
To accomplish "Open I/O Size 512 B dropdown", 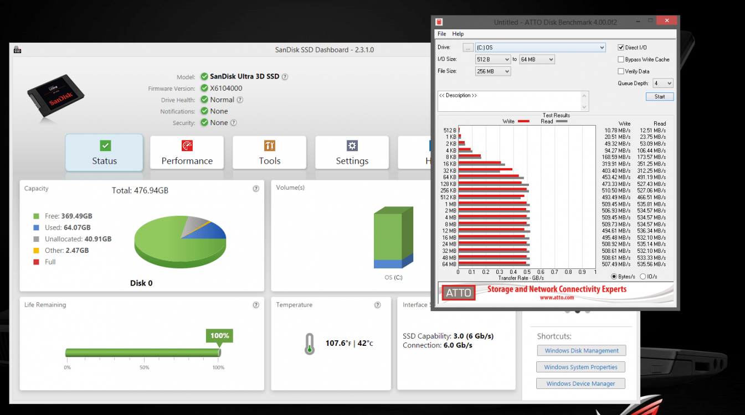I will tap(493, 59).
